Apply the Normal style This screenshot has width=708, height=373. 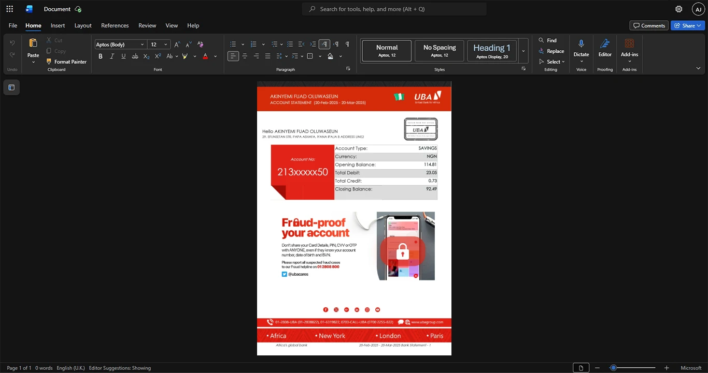tap(387, 51)
